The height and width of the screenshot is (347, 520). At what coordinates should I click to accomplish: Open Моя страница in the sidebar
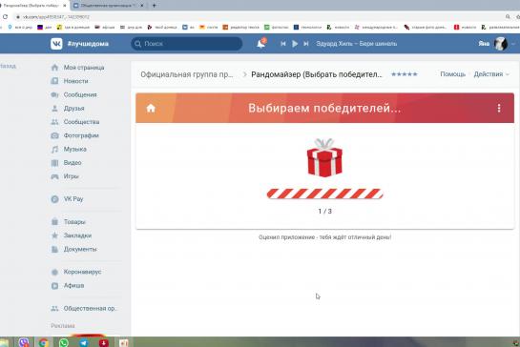coord(84,68)
